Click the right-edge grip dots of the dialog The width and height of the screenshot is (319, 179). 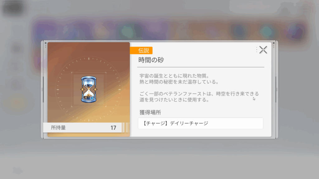[x=277, y=89]
